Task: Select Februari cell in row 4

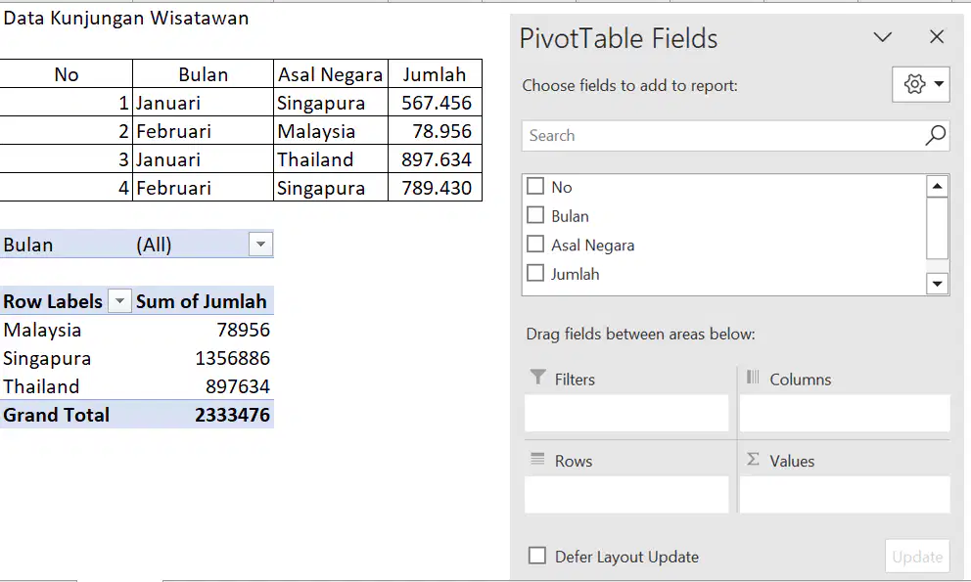Action: (204, 188)
